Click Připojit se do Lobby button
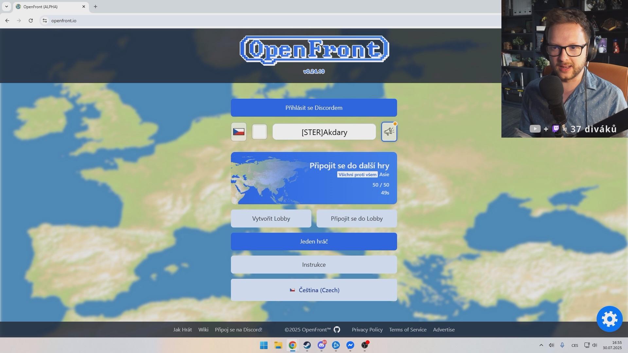 [357, 219]
